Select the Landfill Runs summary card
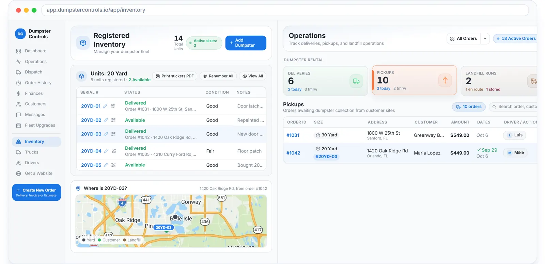Screen dimensions: 545x264 click(499, 81)
